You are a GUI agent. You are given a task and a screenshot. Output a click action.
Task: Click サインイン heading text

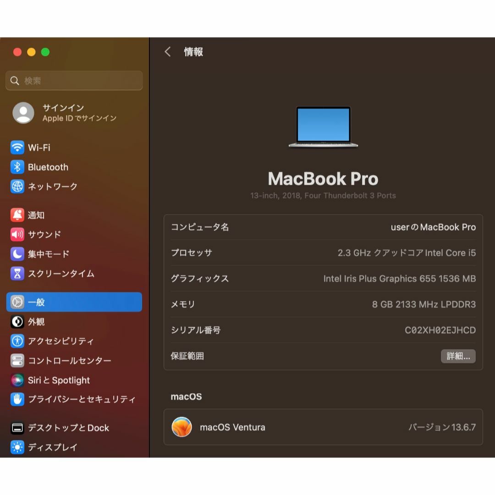click(63, 108)
